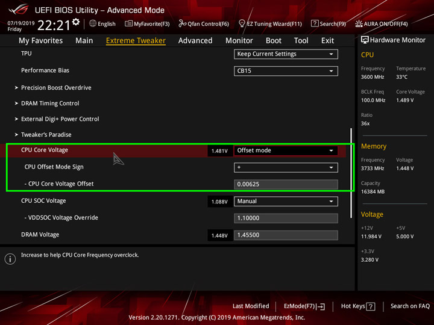Screen dimensions: 434x325
Task: Open the clock settings gear icon
Action: pyautogui.click(x=76, y=22)
